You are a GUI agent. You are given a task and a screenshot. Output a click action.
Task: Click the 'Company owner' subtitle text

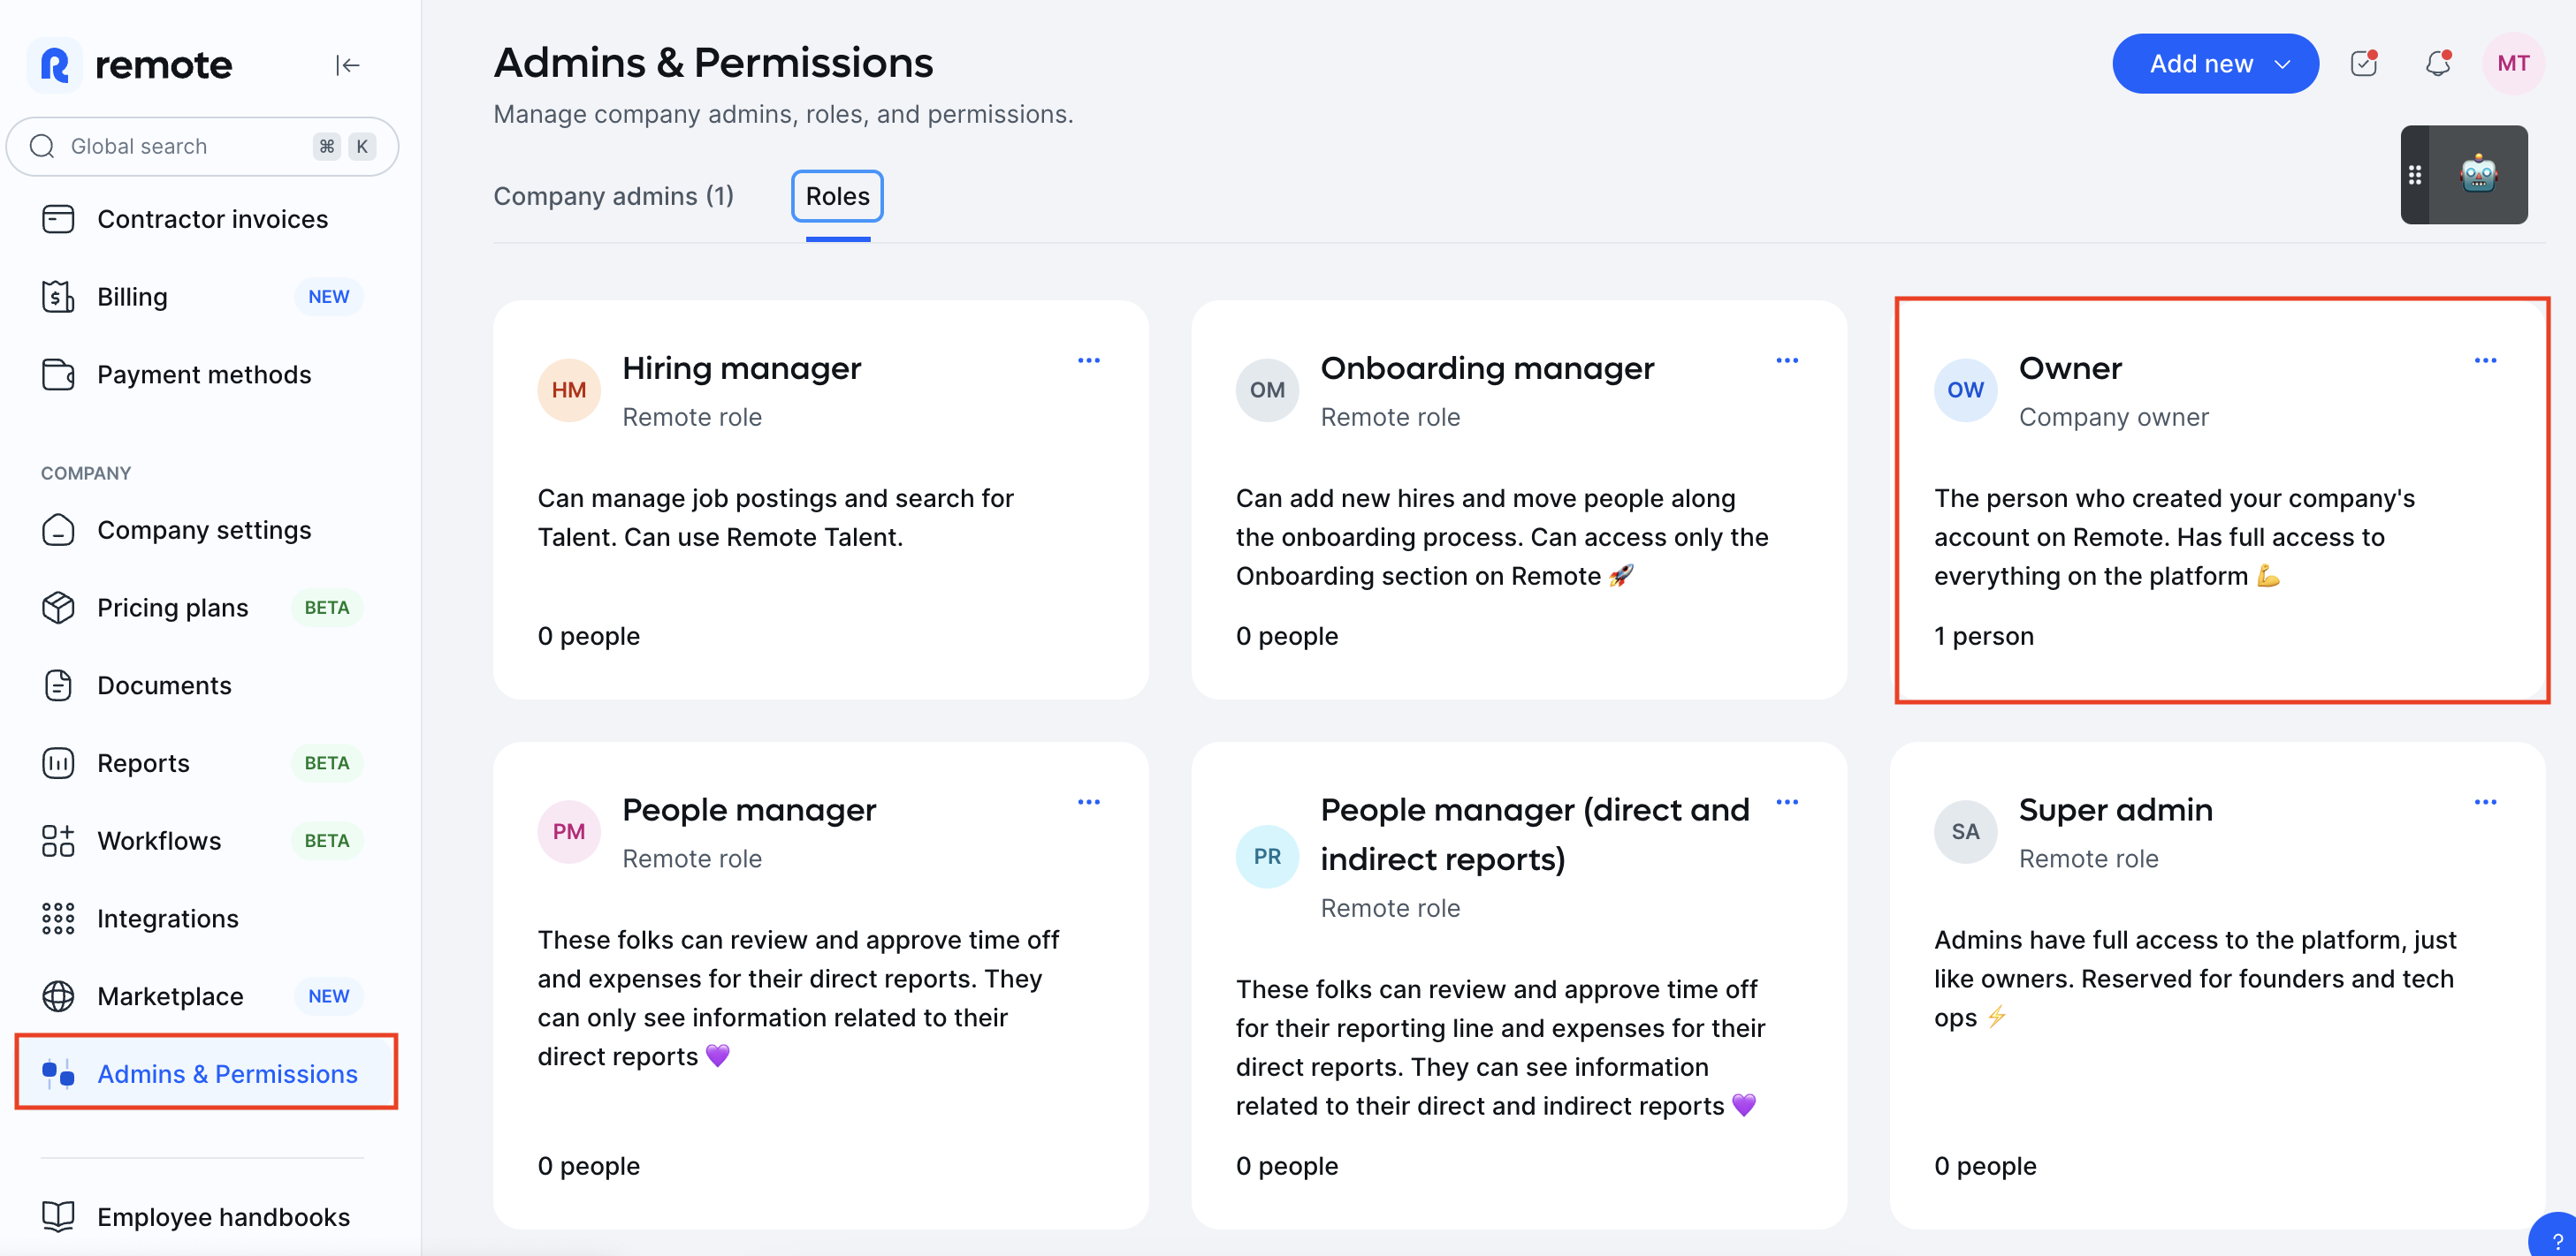(x=2113, y=418)
